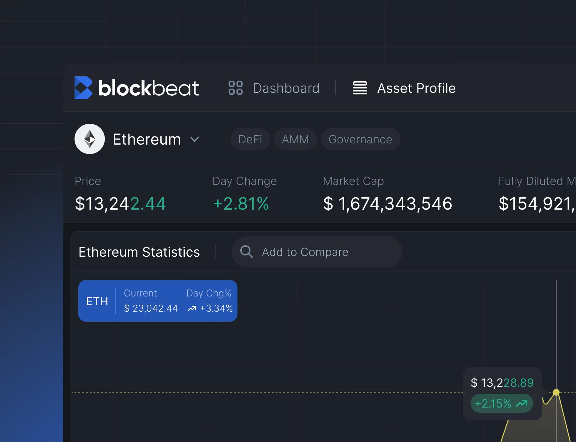Viewport: 576px width, 442px height.
Task: Click the +2.15% green badge
Action: coord(501,403)
